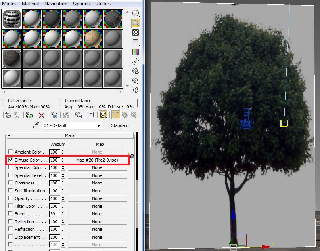Click the Video Color Check icon
320x251 pixels.
tap(135, 51)
